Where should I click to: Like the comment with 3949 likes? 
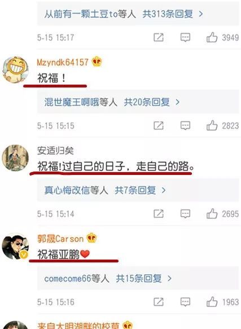pyautogui.click(x=212, y=38)
